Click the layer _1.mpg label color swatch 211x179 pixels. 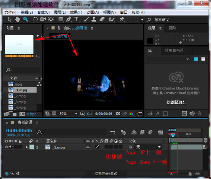[x=32, y=147]
